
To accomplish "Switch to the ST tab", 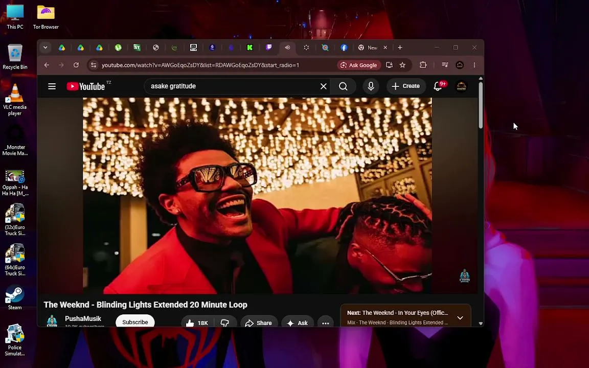I will pyautogui.click(x=137, y=48).
